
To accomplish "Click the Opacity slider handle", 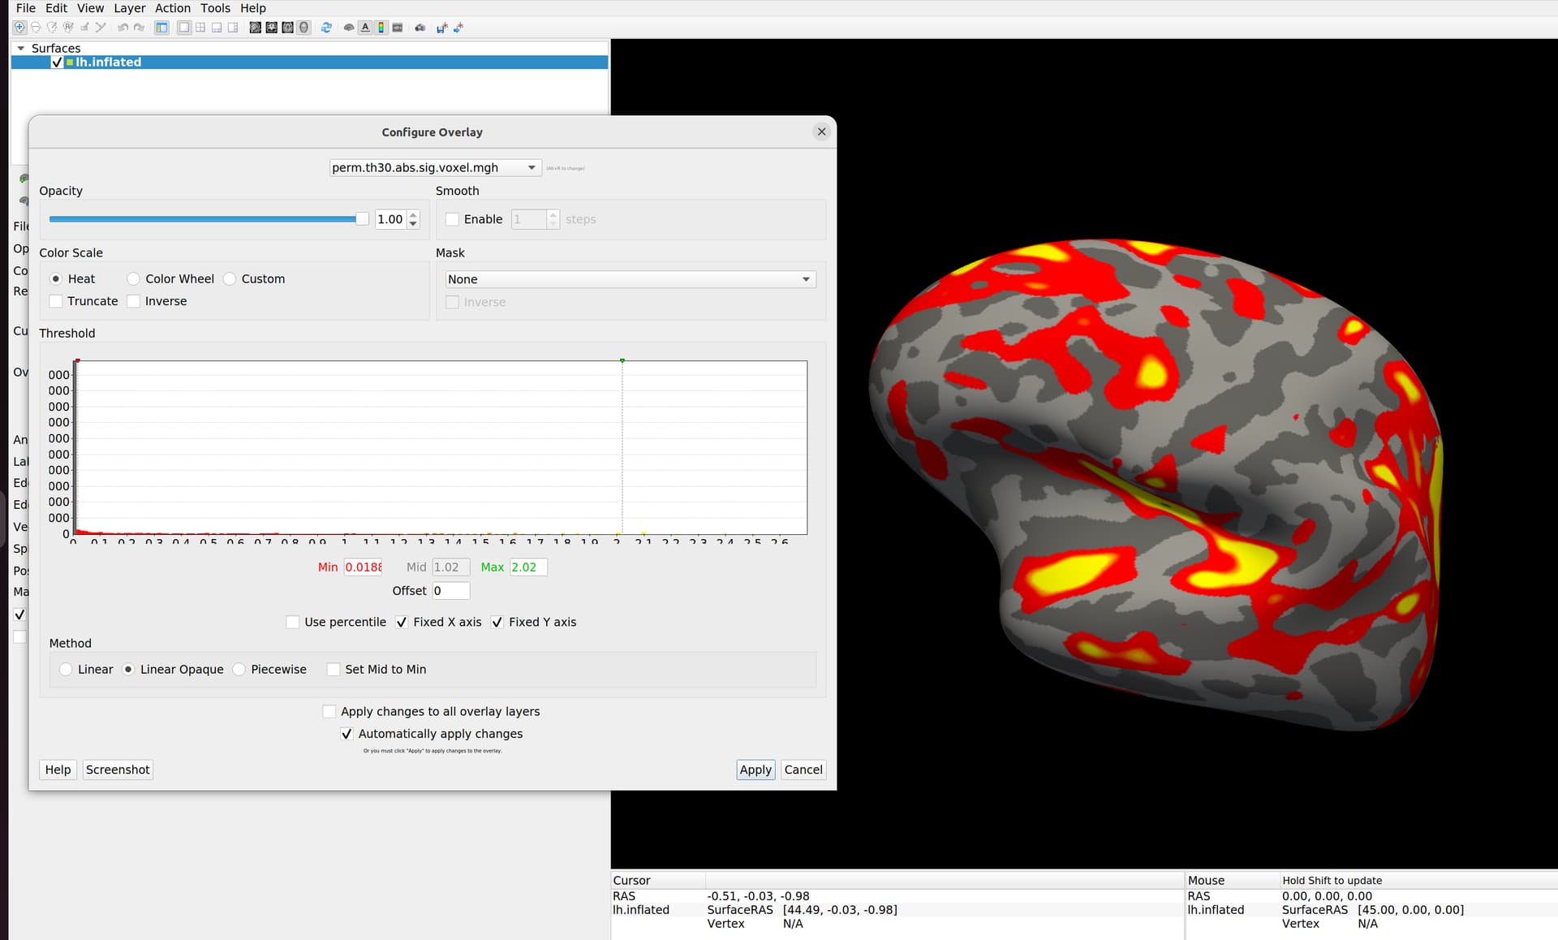I will tap(362, 219).
